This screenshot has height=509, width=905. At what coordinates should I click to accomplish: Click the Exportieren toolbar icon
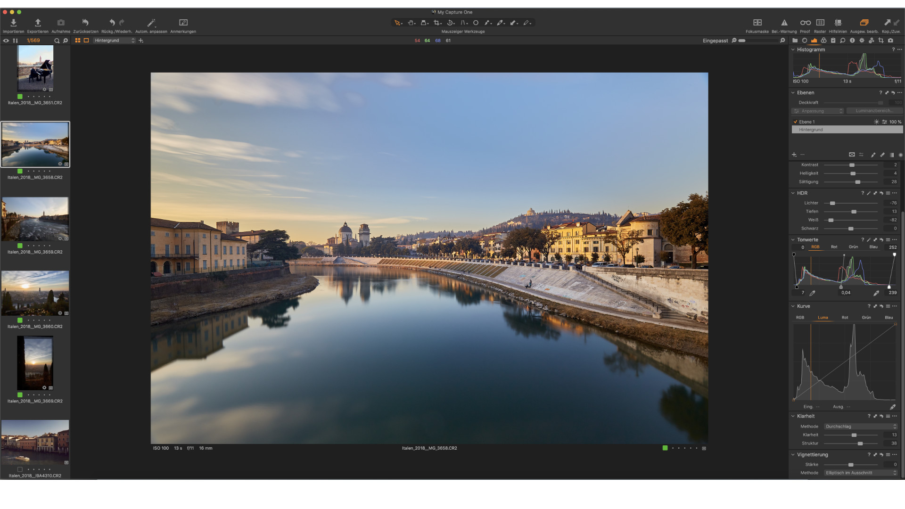click(38, 23)
